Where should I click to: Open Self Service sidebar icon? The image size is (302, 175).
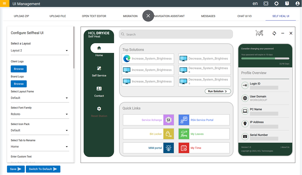(99, 68)
